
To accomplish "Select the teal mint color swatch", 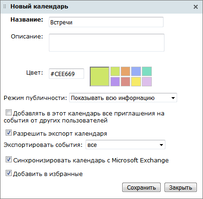I will (x=147, y=71).
